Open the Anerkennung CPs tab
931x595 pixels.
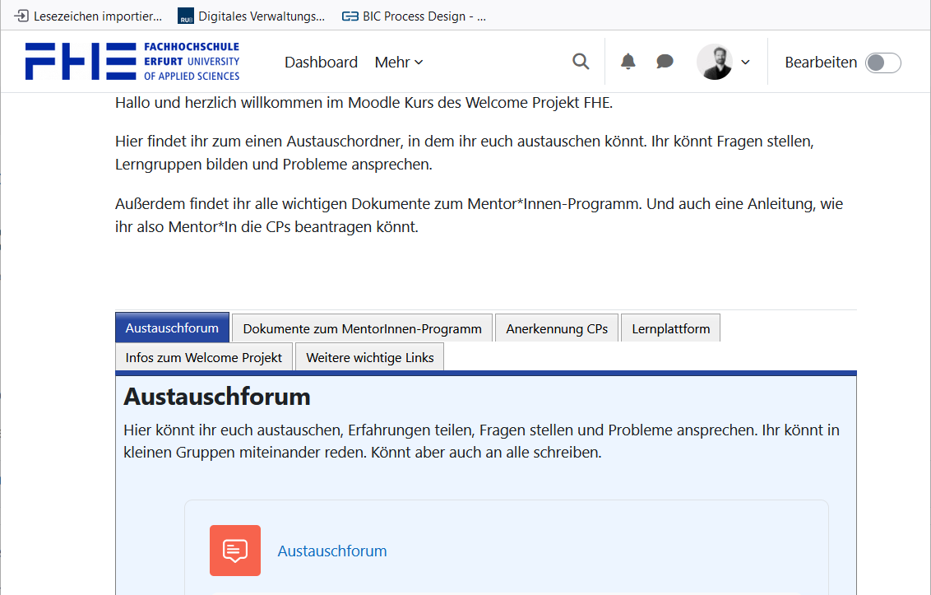[557, 328]
